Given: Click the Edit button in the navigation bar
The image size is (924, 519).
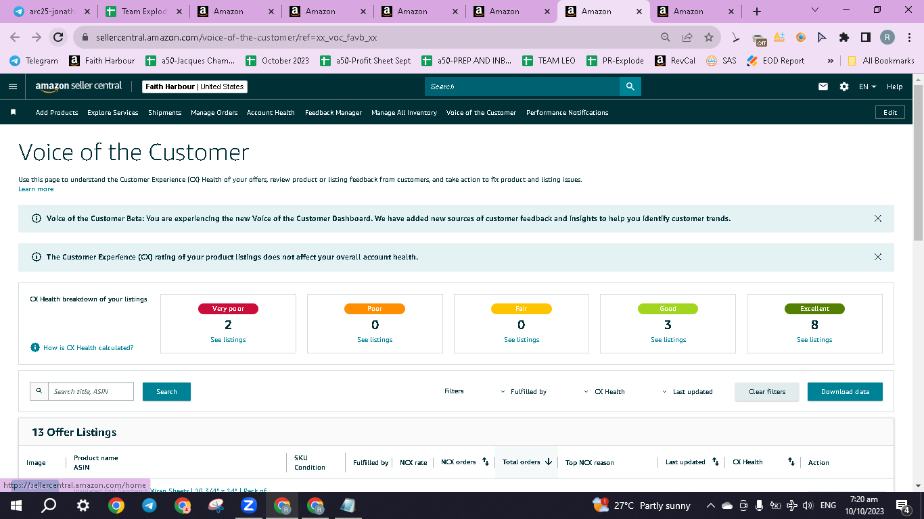Looking at the screenshot, I should click(890, 113).
